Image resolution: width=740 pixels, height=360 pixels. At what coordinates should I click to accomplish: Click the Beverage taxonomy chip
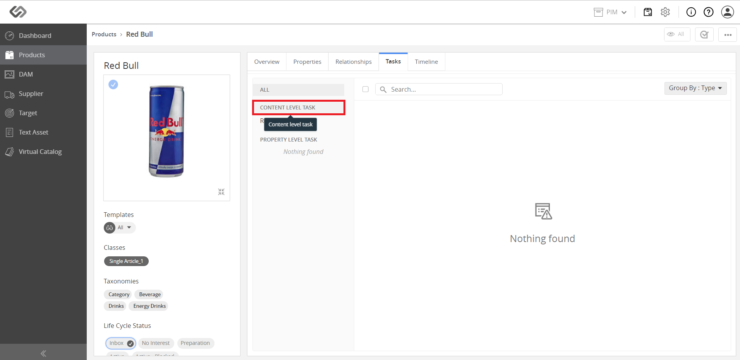pos(149,295)
